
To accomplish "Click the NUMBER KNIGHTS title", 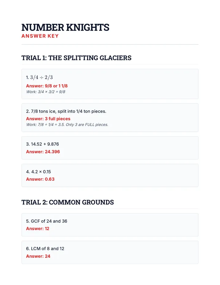I will [x=65, y=28].
